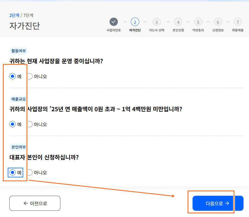The height and width of the screenshot is (217, 249).
Task: Select the 약관동의 step circle
Action: [x=198, y=22]
